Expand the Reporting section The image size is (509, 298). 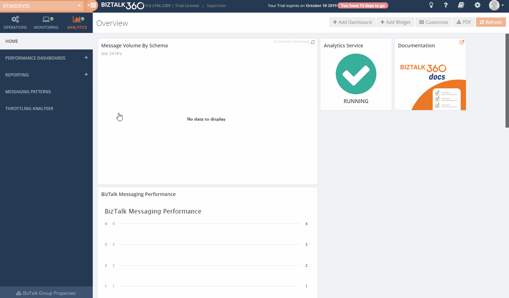tap(86, 75)
